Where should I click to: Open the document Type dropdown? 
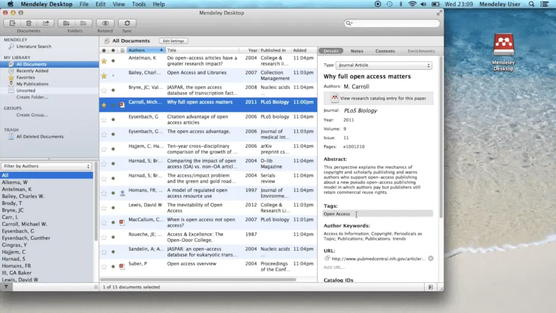(384, 65)
